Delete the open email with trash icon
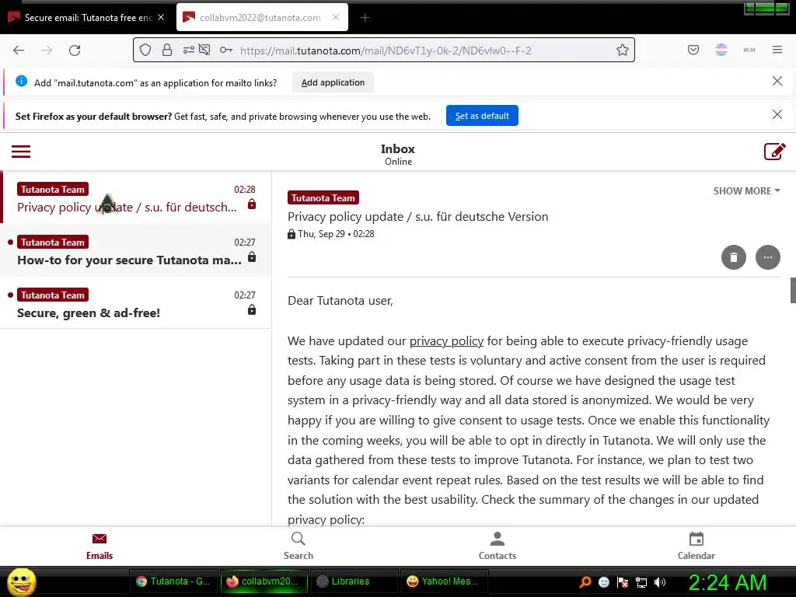Screen dimensions: 796x597 pos(734,257)
